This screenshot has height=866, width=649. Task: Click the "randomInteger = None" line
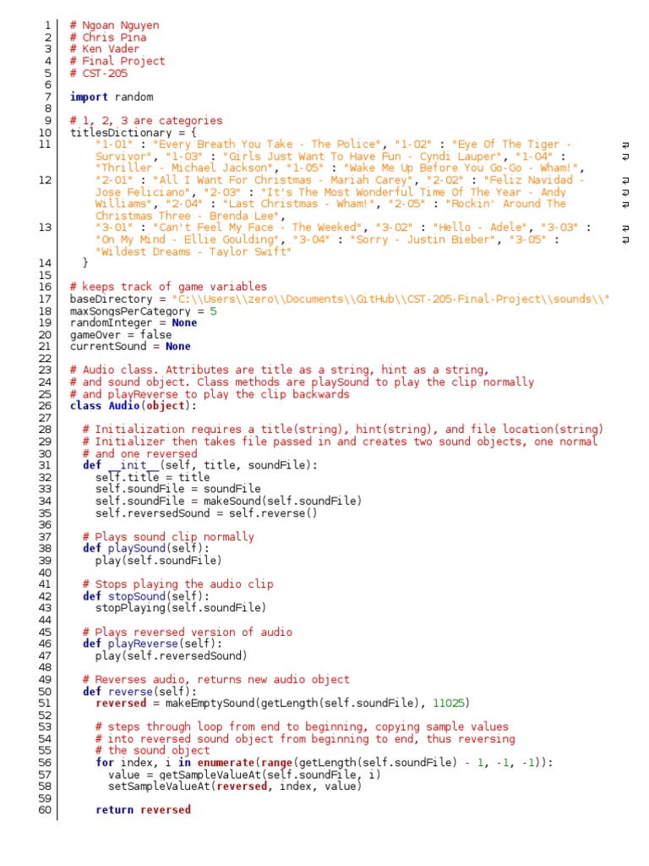tap(133, 323)
